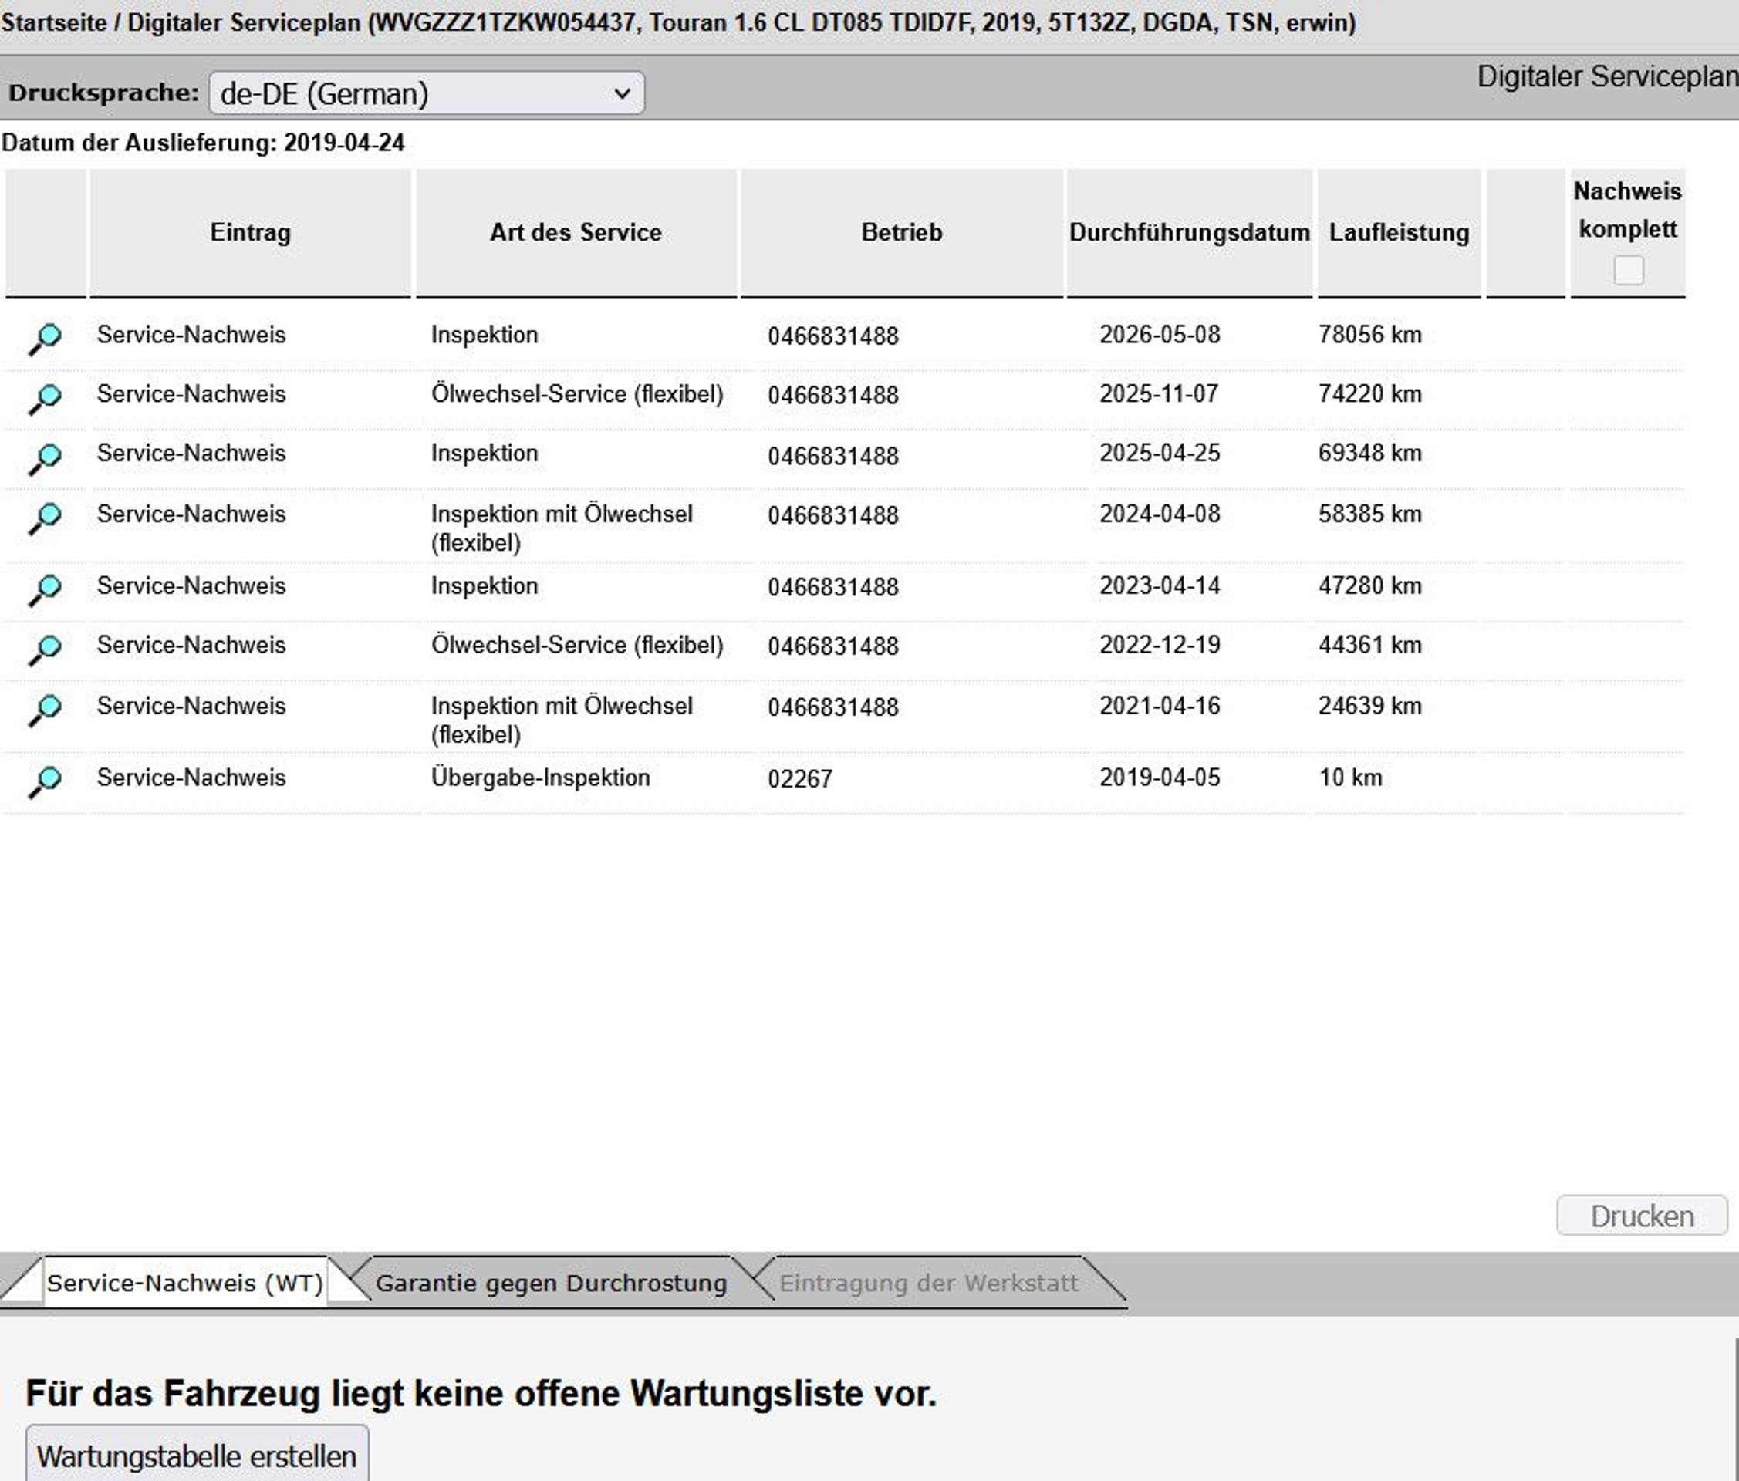Click the Digitaler Serviceplan heading at top right
The image size is (1739, 1481).
click(x=1607, y=76)
